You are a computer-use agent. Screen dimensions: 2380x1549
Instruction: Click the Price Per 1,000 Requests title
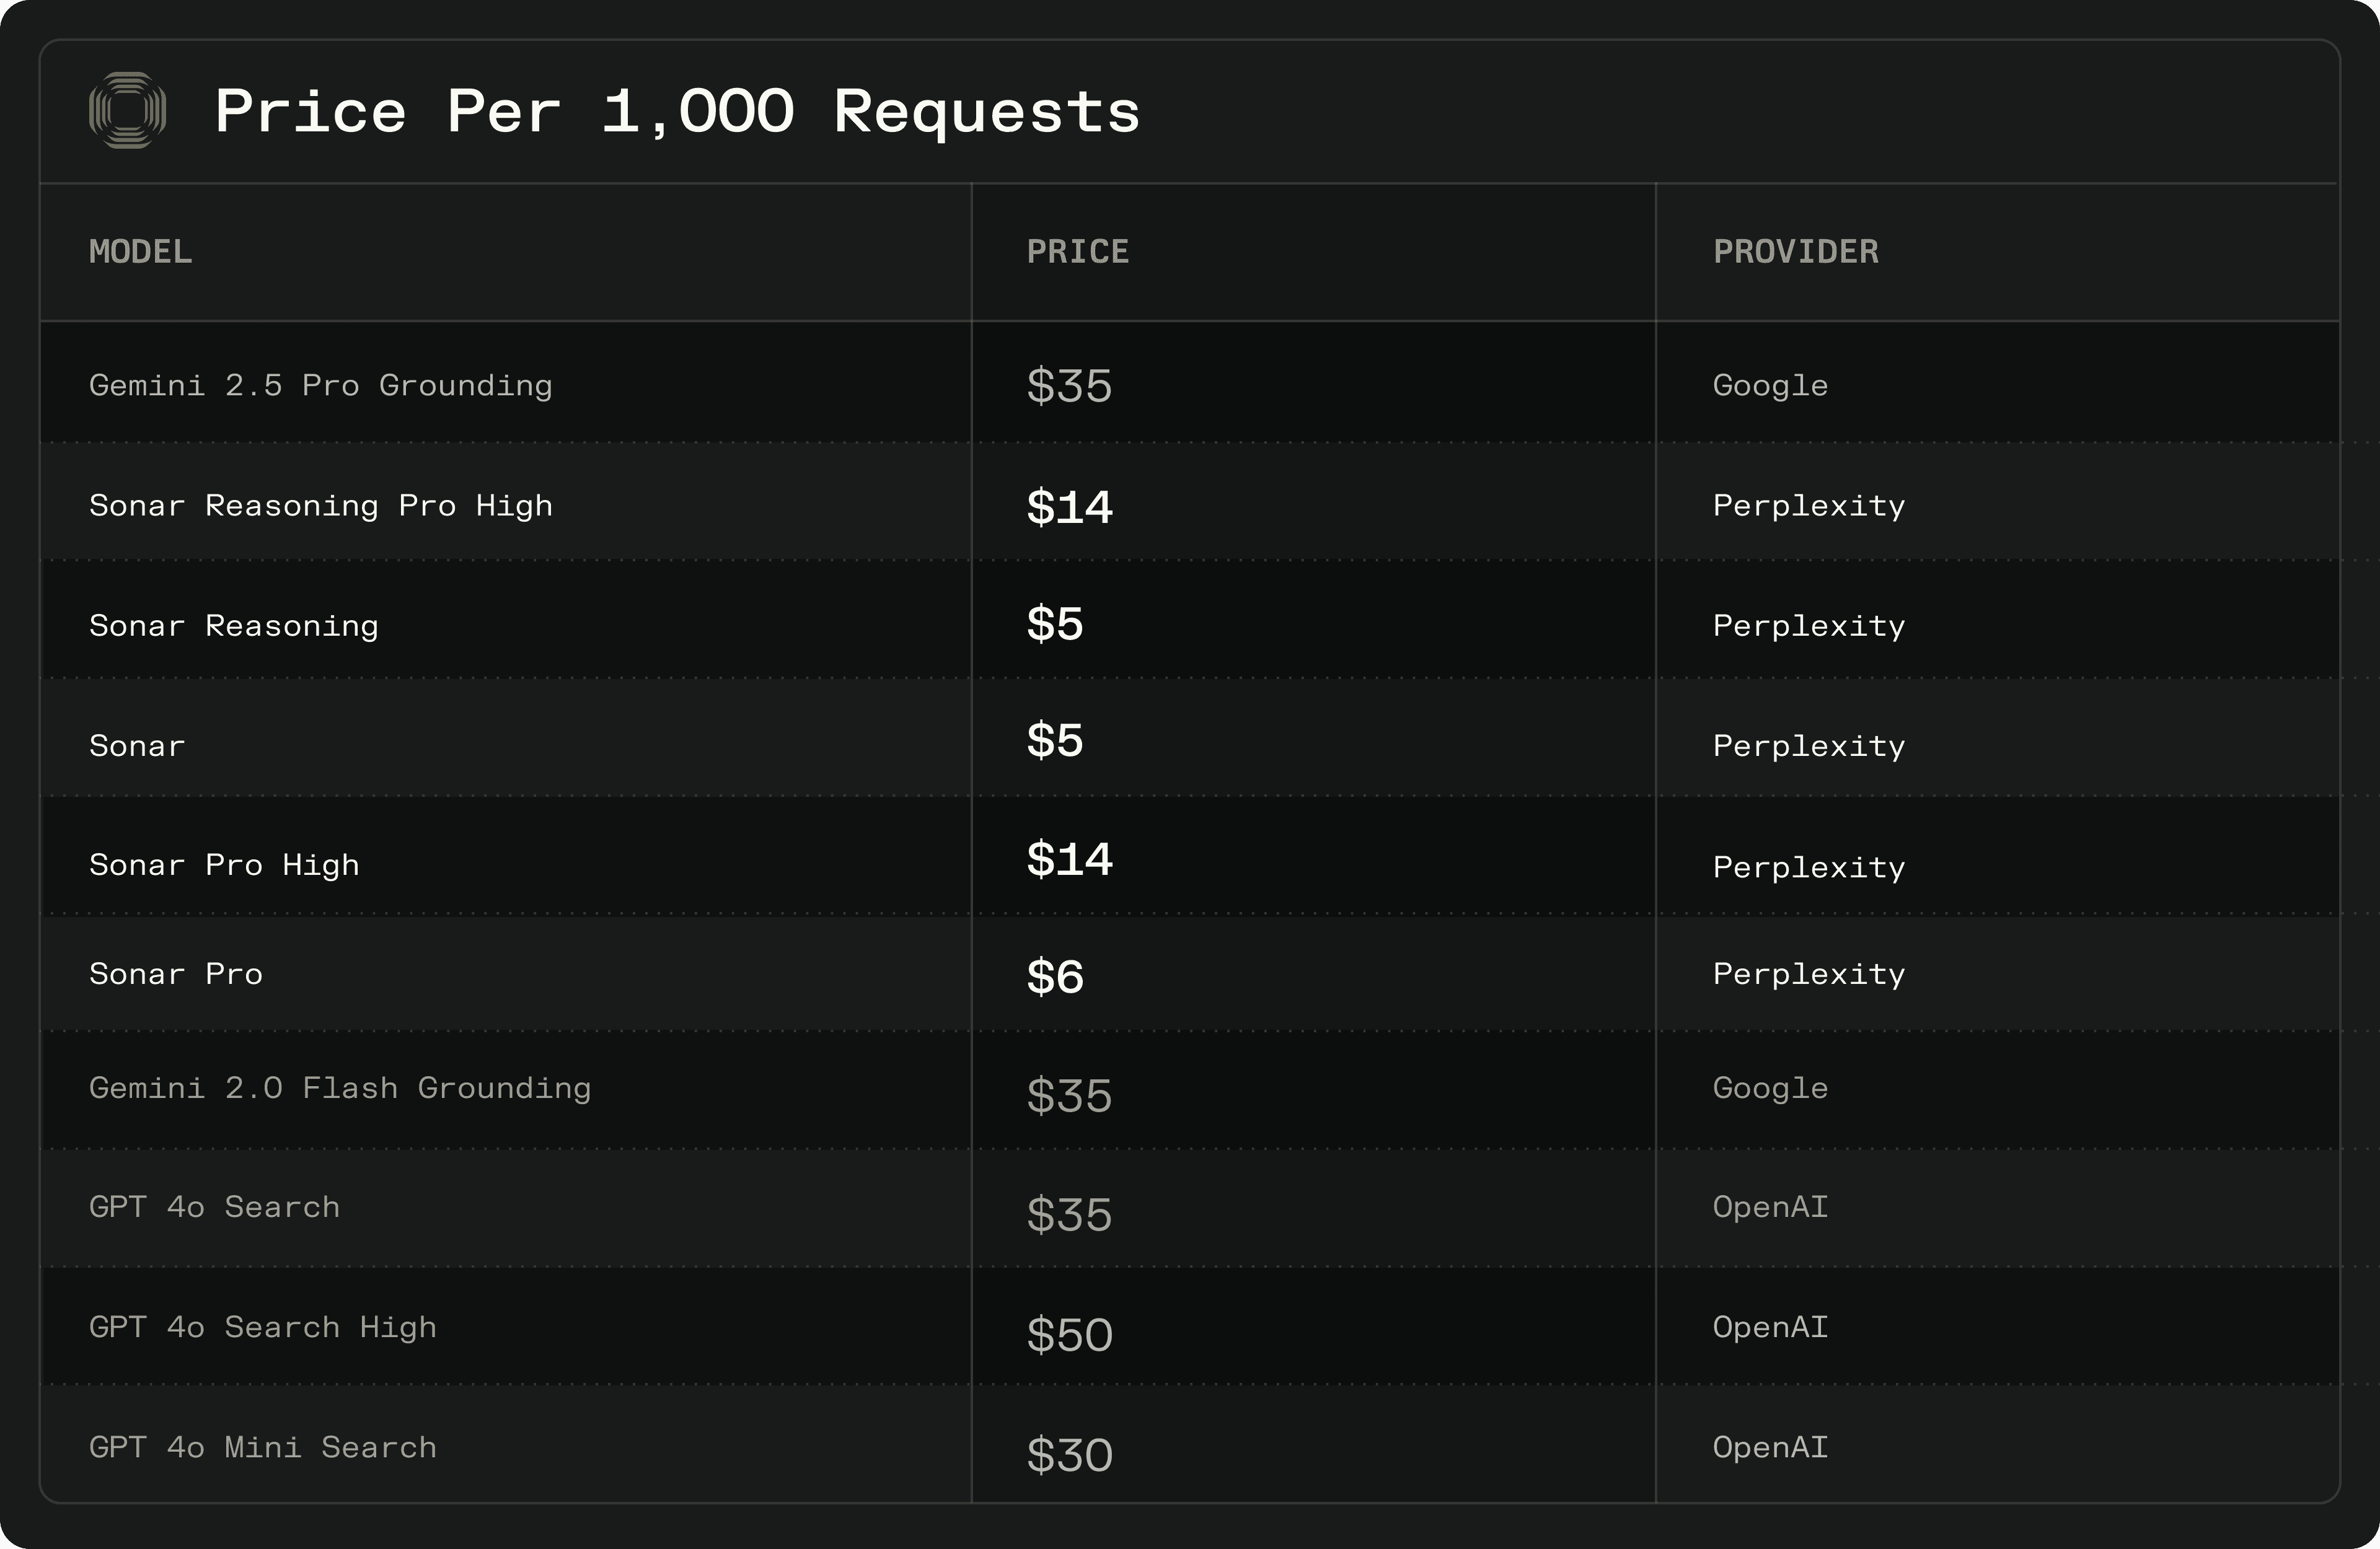pyautogui.click(x=677, y=112)
